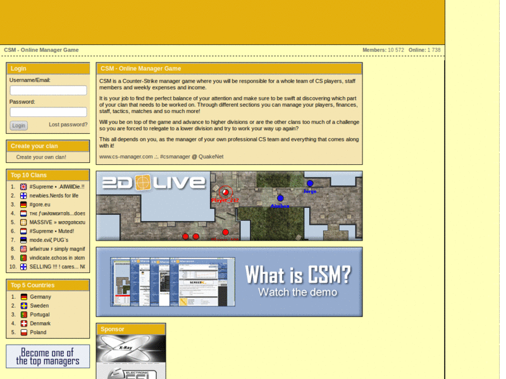The image size is (506, 379).
Task: Open the 2D Live map banner
Action: coord(229,206)
